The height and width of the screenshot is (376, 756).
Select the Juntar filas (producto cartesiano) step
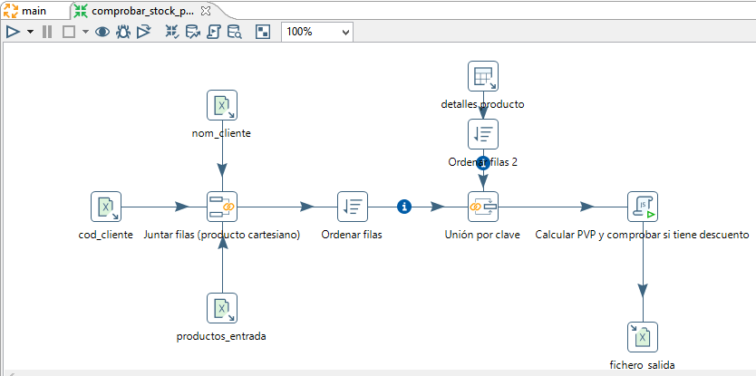(222, 207)
